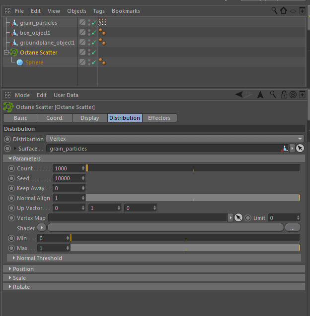Expand the Surface link triangle
Image resolution: width=310 pixels, height=316 pixels.
(x=15, y=148)
